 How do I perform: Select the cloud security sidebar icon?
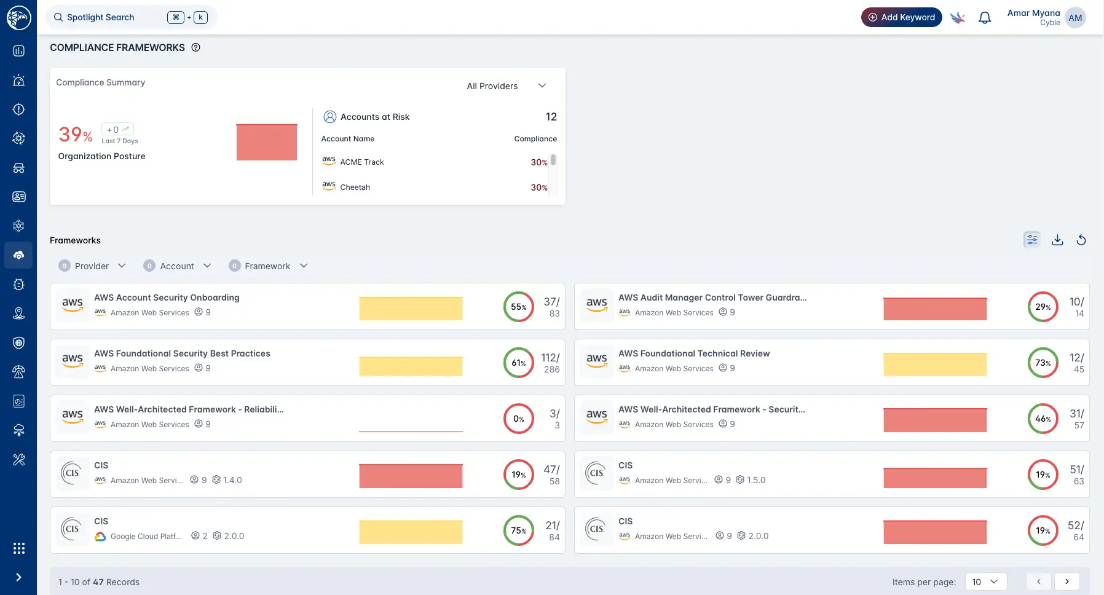click(x=18, y=255)
